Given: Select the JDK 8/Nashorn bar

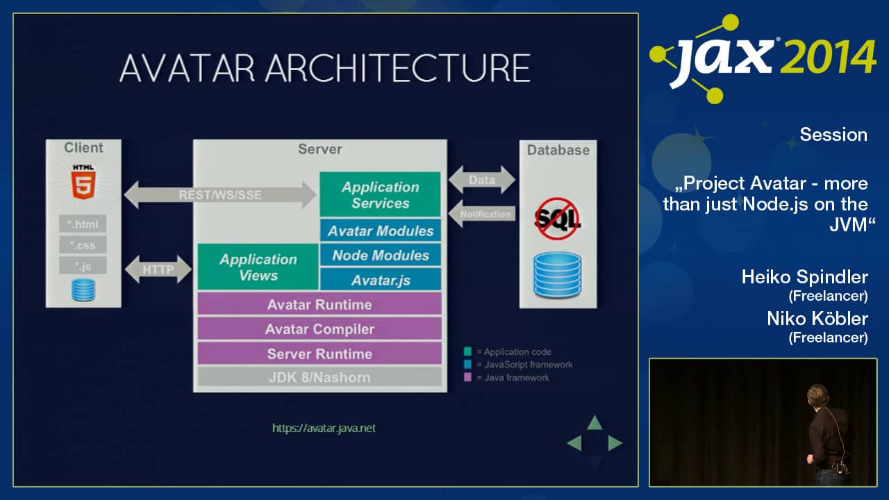Looking at the screenshot, I should [319, 378].
